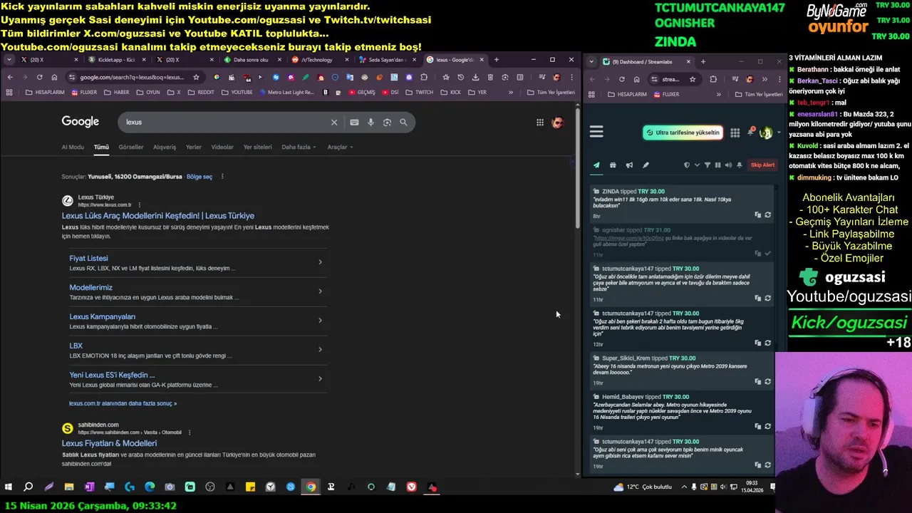Toggle Streamlabs alert bell icon
Viewport: 912px width, 513px height.
coord(740,165)
